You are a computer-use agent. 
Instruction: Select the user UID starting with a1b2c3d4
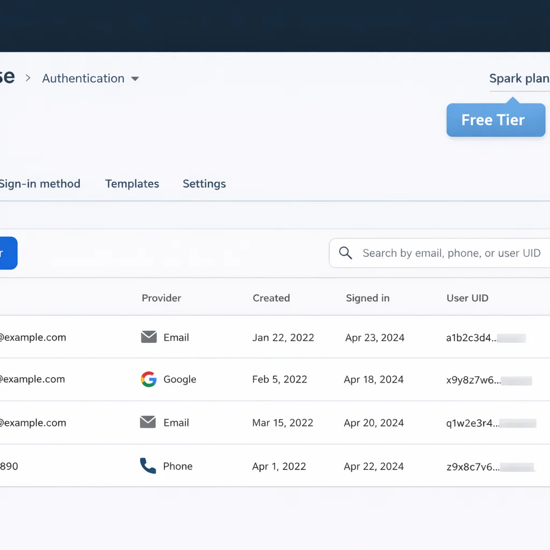pos(468,338)
